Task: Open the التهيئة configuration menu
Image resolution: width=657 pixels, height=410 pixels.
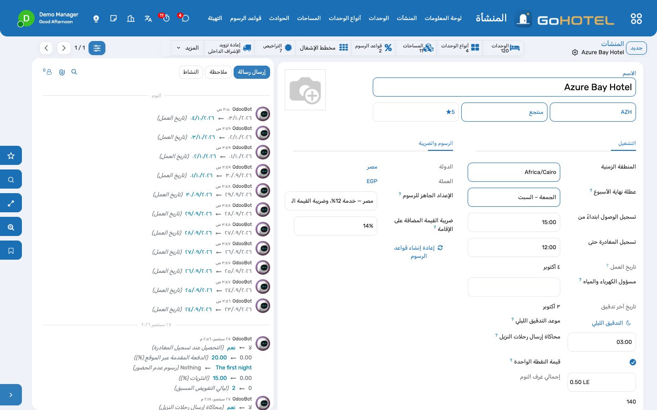Action: click(x=215, y=18)
